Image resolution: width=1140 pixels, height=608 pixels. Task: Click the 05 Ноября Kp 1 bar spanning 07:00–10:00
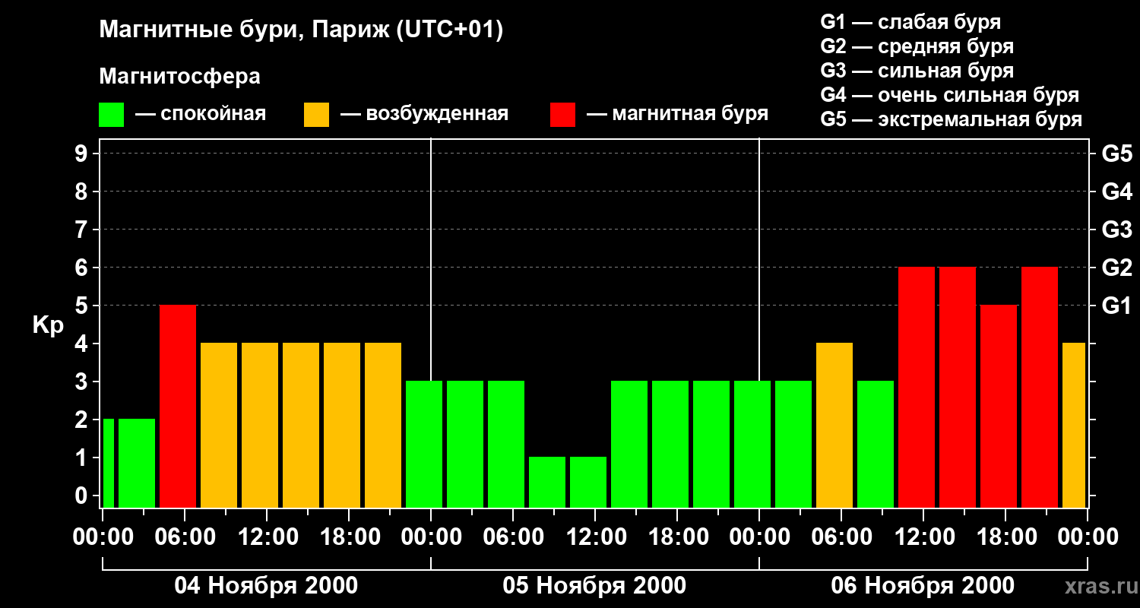tap(547, 482)
